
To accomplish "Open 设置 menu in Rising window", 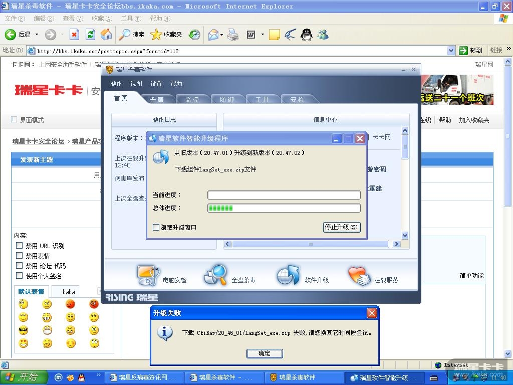I will tap(156, 84).
